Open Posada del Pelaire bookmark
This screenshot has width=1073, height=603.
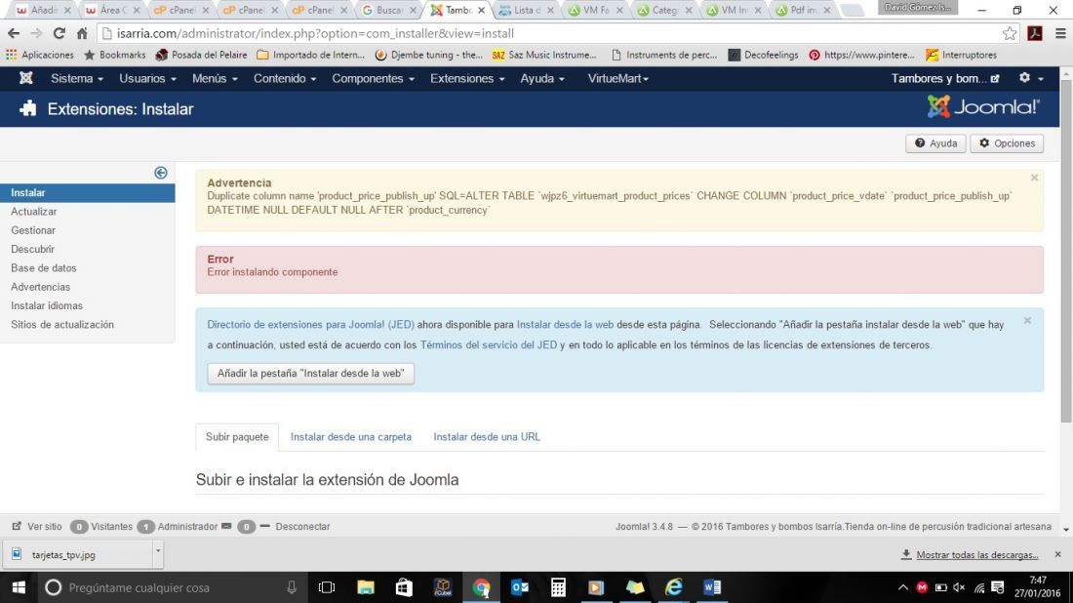[201, 55]
